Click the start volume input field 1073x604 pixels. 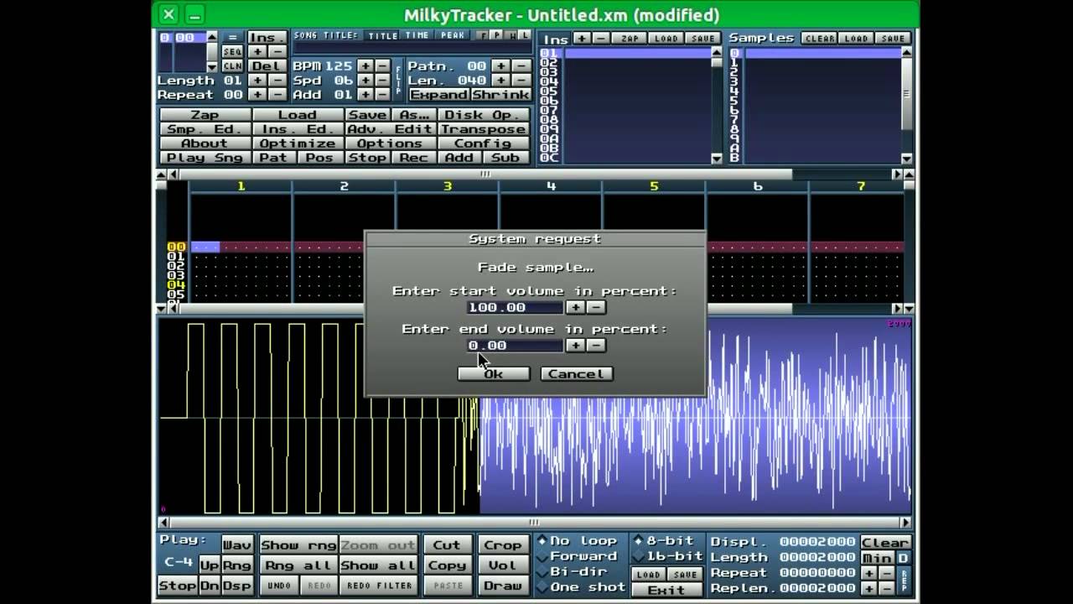tap(515, 308)
